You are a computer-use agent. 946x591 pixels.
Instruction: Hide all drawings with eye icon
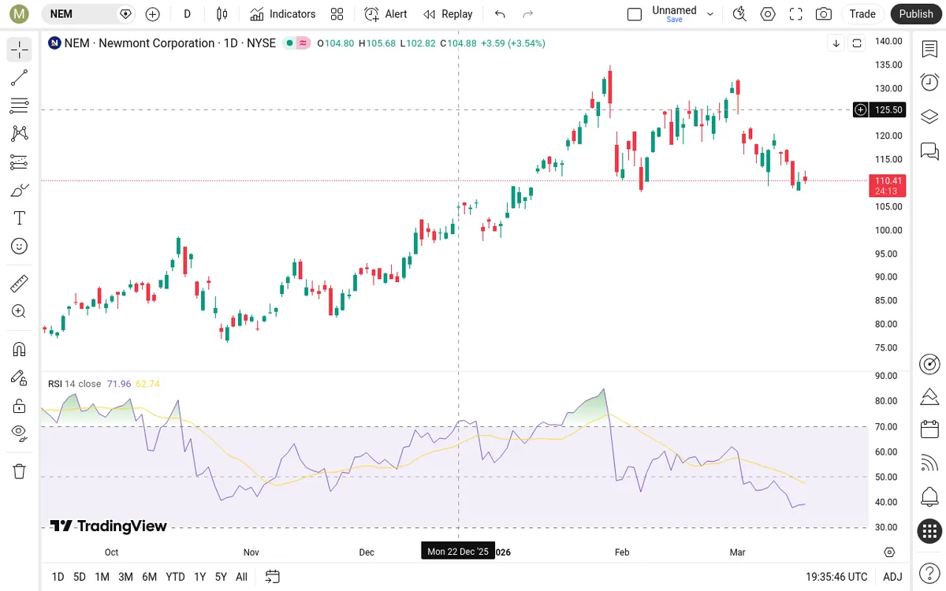[20, 433]
